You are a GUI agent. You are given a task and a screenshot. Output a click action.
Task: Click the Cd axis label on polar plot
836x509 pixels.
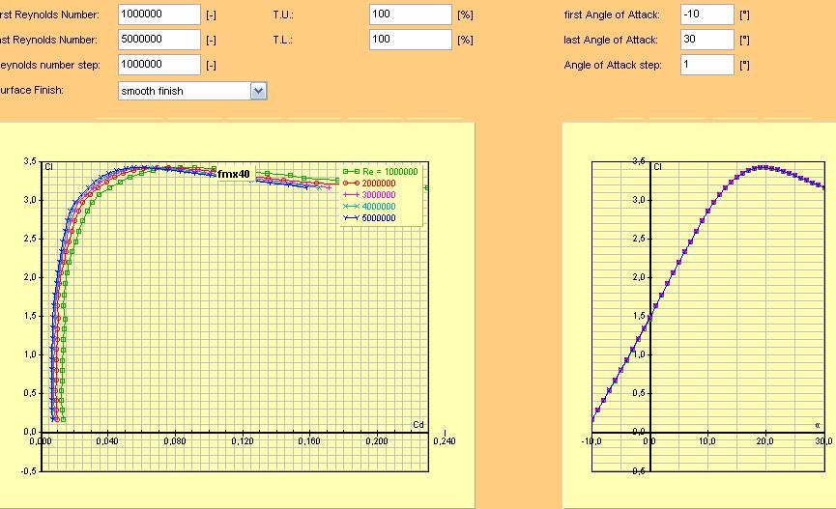pyautogui.click(x=418, y=425)
